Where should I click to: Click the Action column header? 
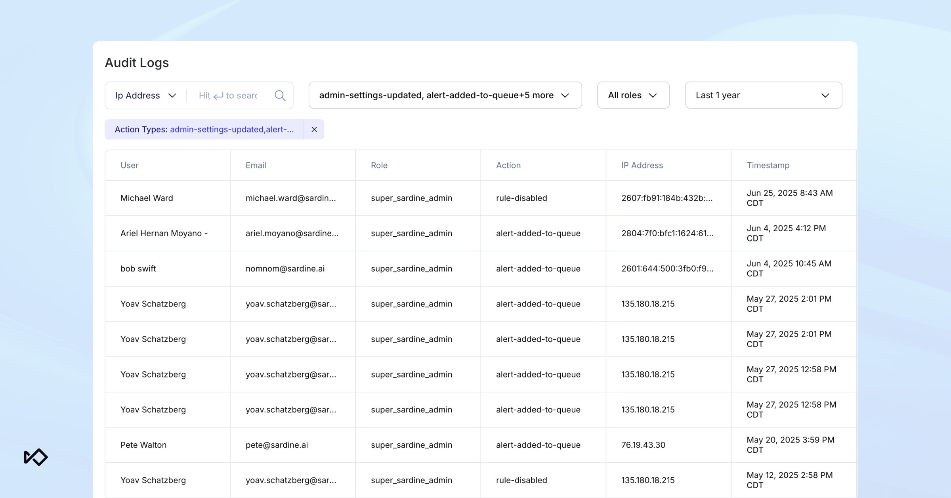[508, 165]
